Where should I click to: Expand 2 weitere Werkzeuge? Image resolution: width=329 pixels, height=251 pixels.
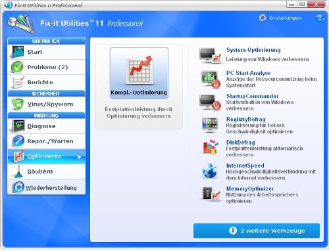click(x=257, y=231)
